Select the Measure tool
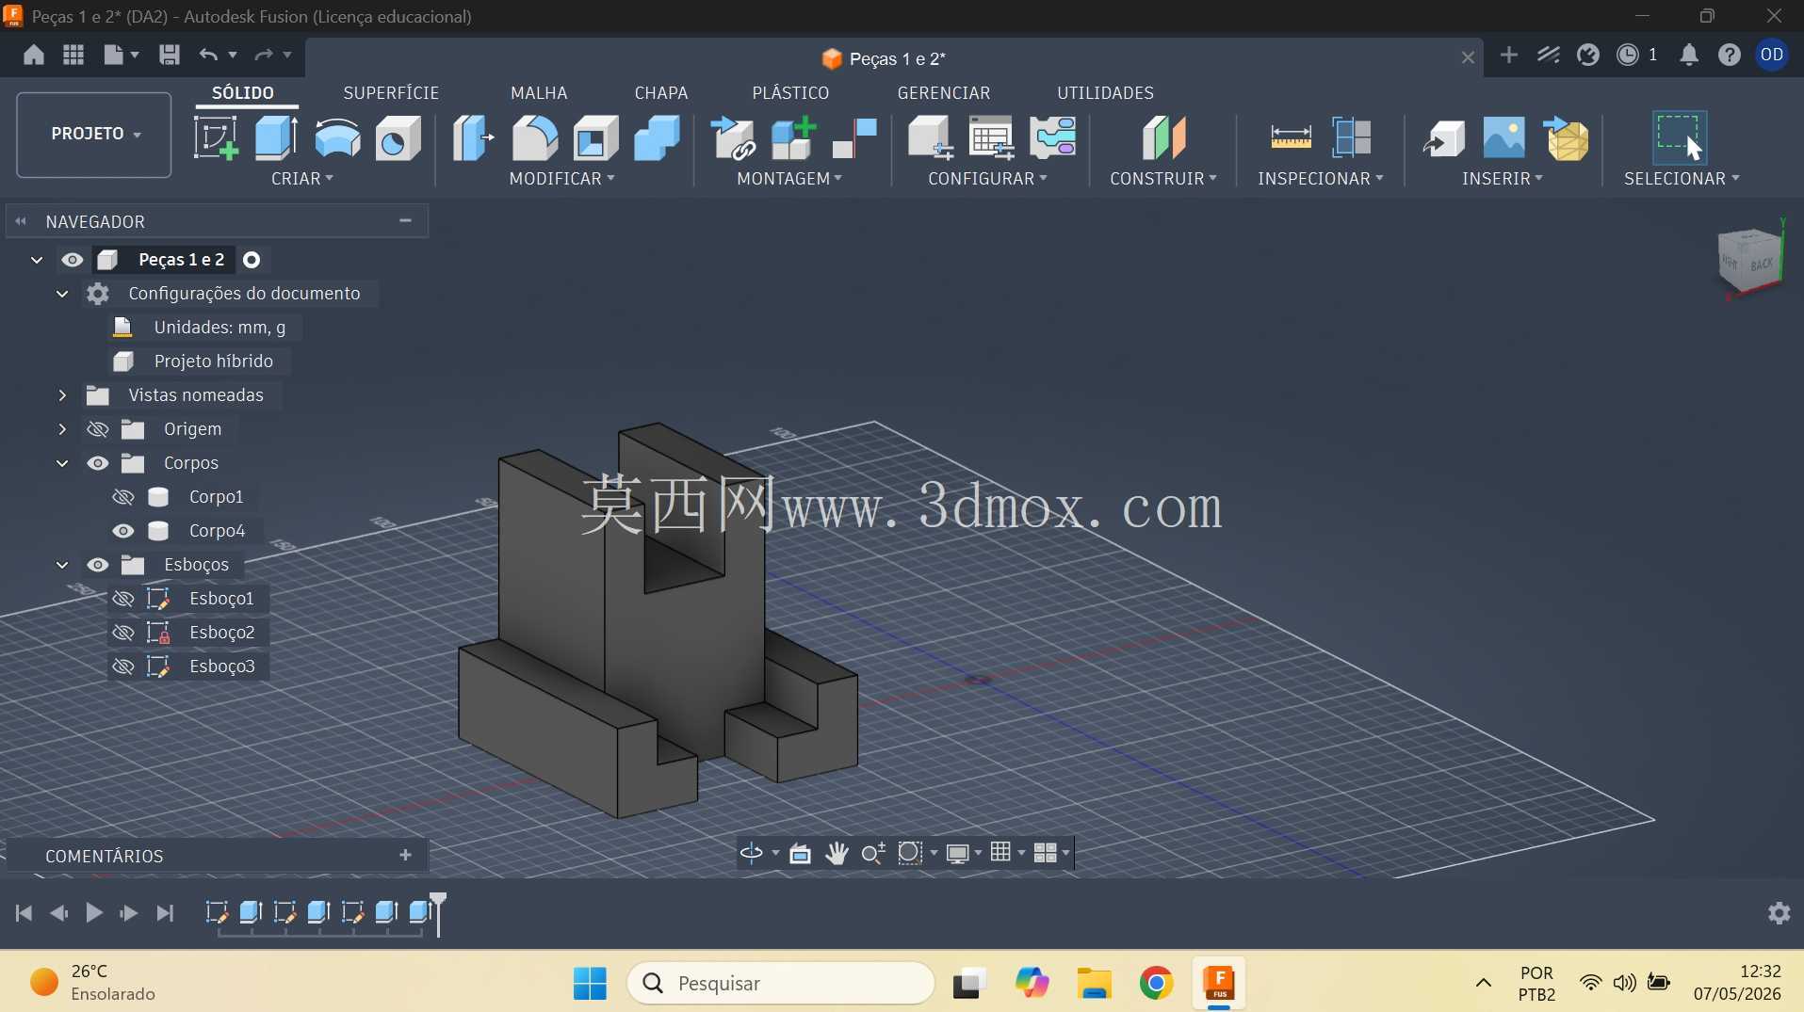The height and width of the screenshot is (1012, 1804). pos(1291,137)
